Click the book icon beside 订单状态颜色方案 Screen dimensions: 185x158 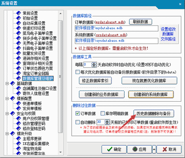(18, 68)
